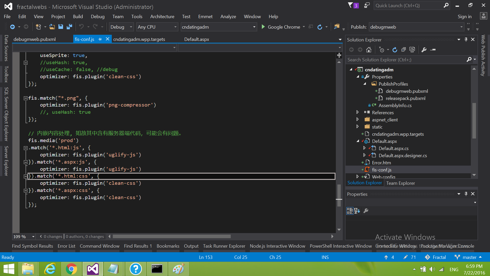Switch to the Team Explorer tab
490x276 pixels.
[x=400, y=183]
